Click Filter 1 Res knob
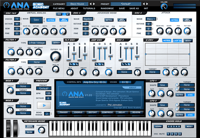 coord(20,52)
